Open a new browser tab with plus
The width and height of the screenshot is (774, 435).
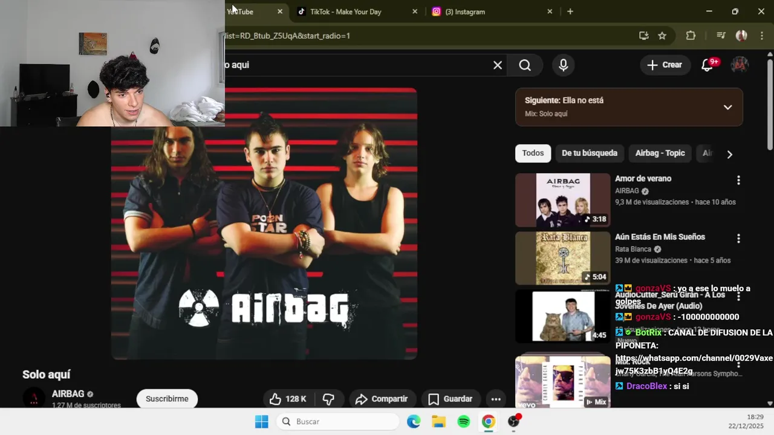pyautogui.click(x=570, y=11)
